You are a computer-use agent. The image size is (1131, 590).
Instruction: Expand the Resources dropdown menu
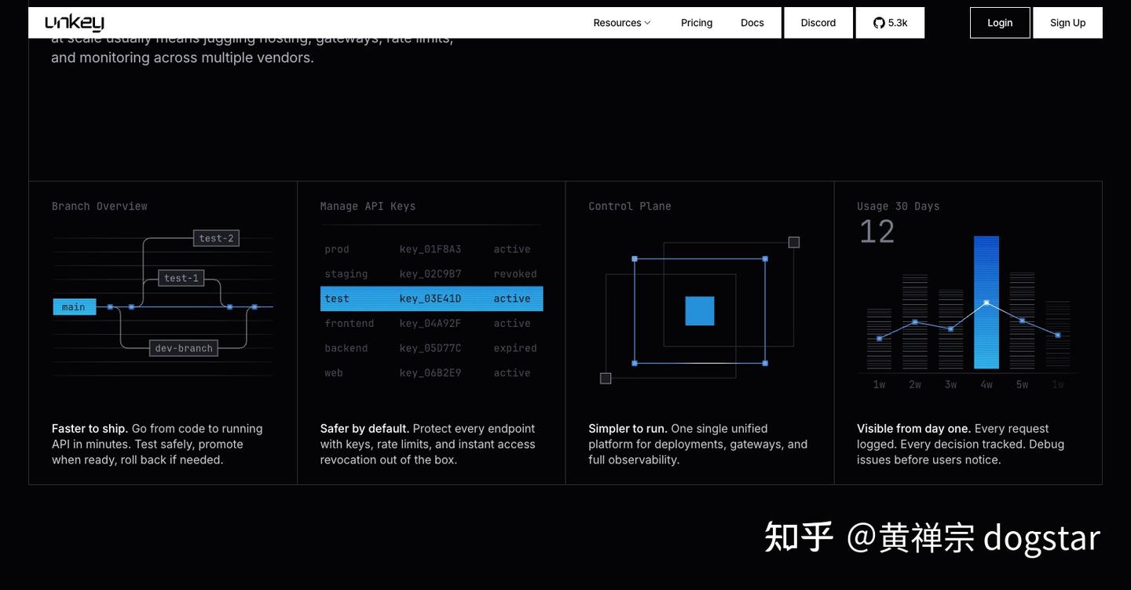tap(621, 23)
